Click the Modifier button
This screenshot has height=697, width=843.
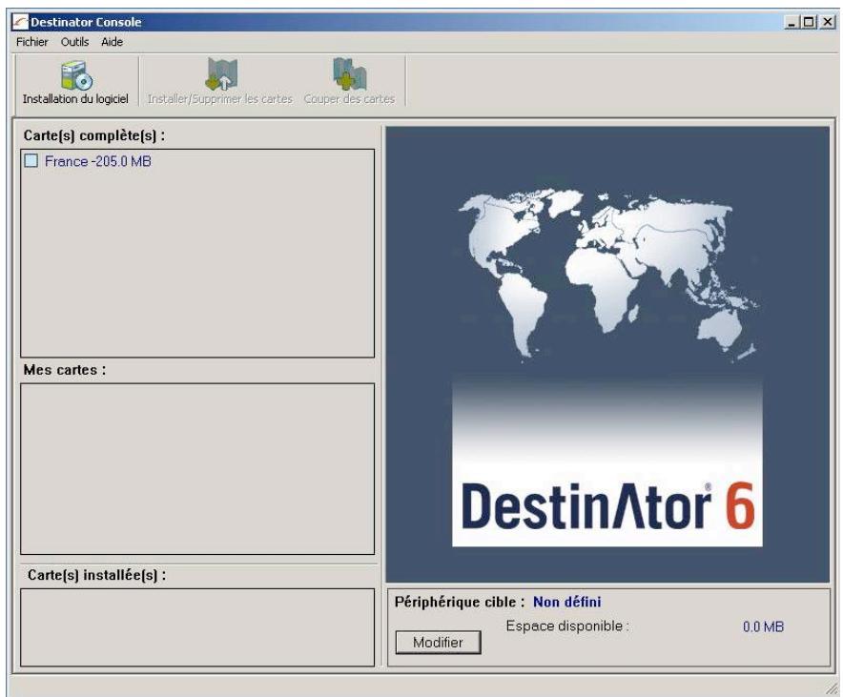[x=438, y=643]
